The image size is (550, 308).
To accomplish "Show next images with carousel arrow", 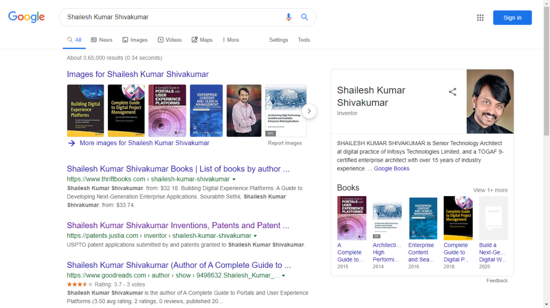I will (309, 111).
